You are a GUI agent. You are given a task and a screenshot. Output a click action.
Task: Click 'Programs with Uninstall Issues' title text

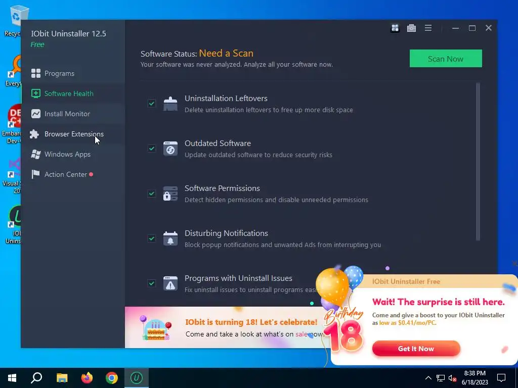tap(238, 278)
